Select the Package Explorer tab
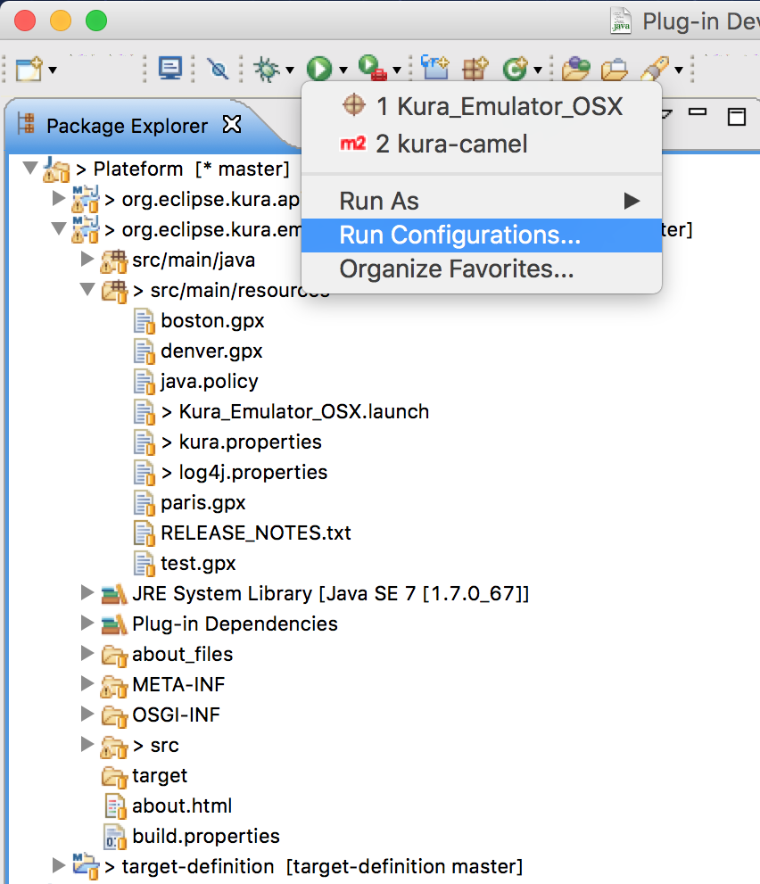Image resolution: width=760 pixels, height=884 pixels. pyautogui.click(x=126, y=126)
